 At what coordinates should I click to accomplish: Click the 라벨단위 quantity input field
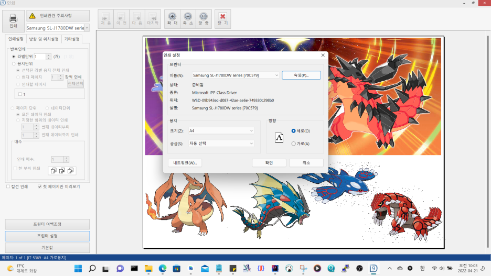40,57
